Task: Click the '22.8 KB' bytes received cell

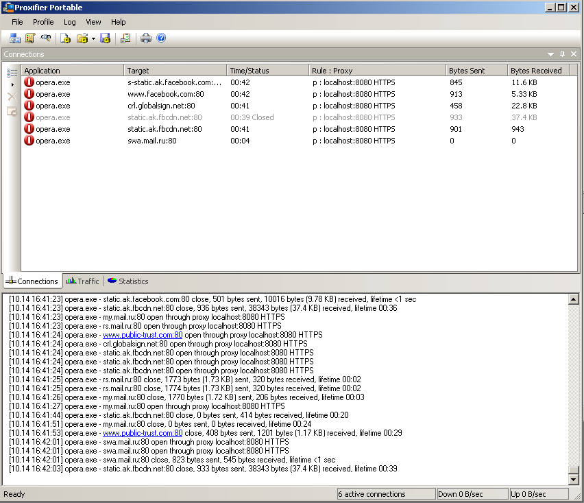Action: [x=524, y=106]
